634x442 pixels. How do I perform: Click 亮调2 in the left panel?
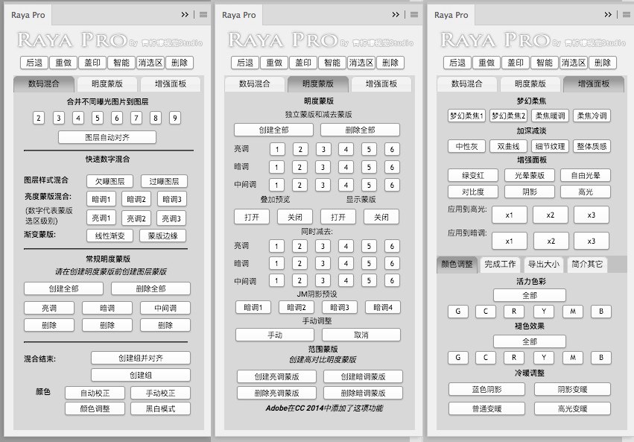click(x=136, y=218)
